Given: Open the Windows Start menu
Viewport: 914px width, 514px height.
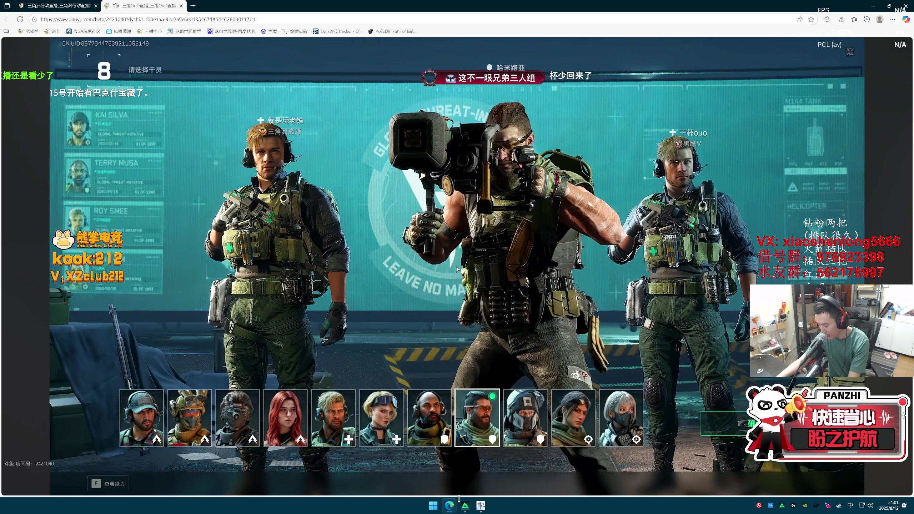Looking at the screenshot, I should (433, 505).
